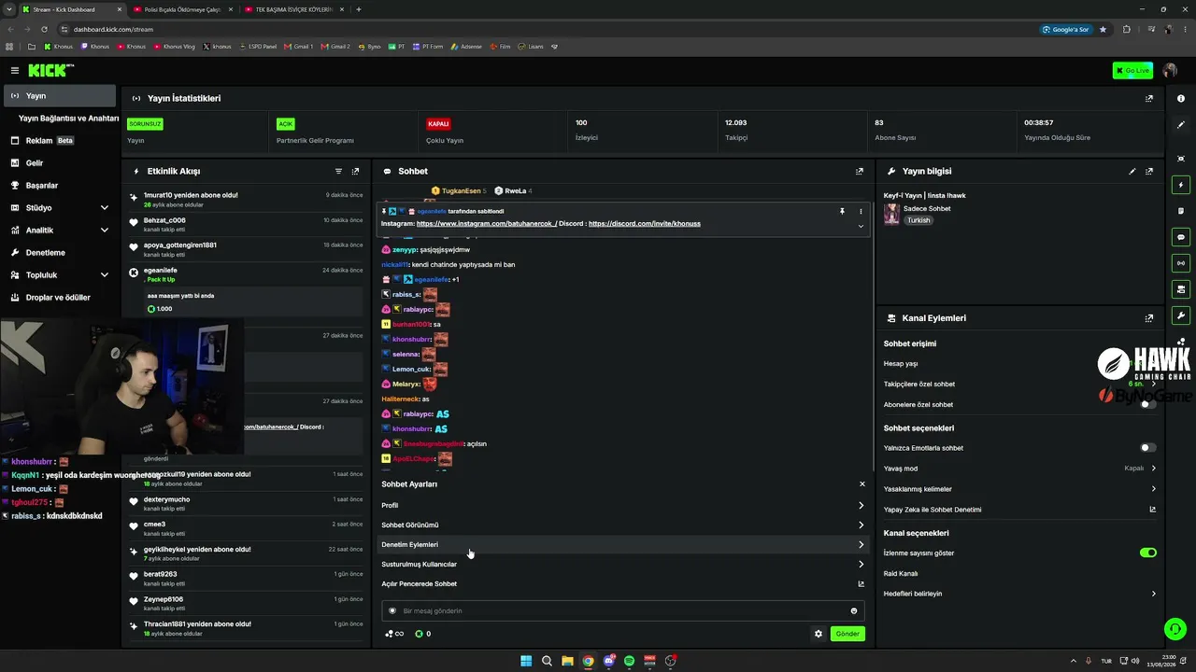Click the browser address bar URL

[x=113, y=29]
